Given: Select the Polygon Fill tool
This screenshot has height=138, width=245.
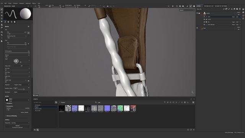Looking at the screenshot, I should coord(2,18).
